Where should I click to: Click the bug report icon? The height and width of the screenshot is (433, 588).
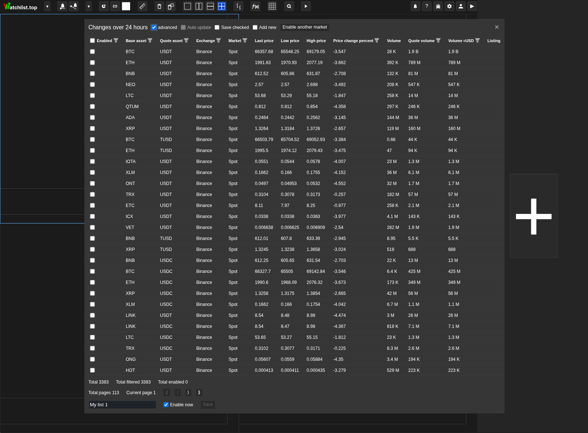[438, 6]
